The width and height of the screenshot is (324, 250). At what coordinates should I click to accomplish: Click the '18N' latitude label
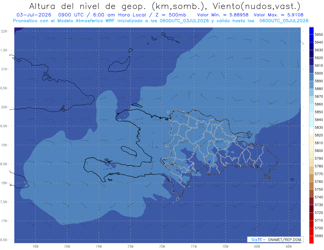coord(5,183)
